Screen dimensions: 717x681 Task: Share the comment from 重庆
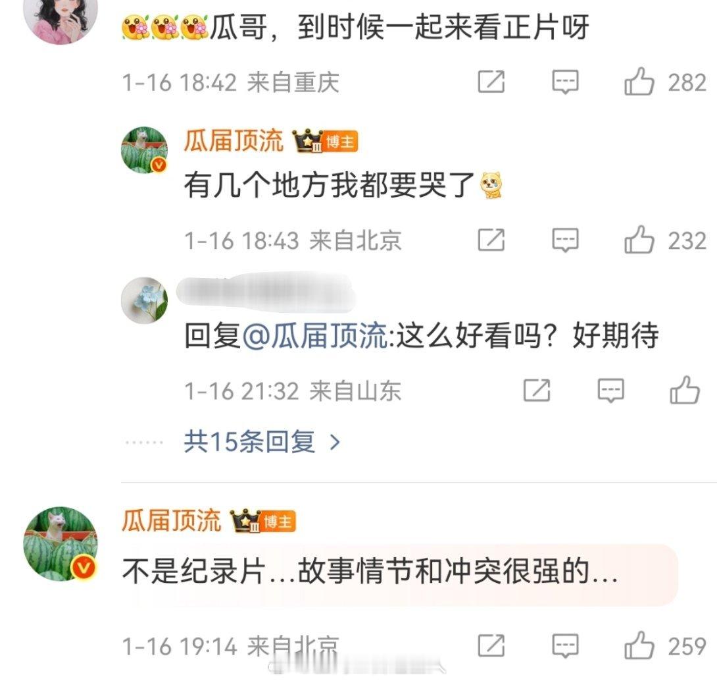[491, 82]
